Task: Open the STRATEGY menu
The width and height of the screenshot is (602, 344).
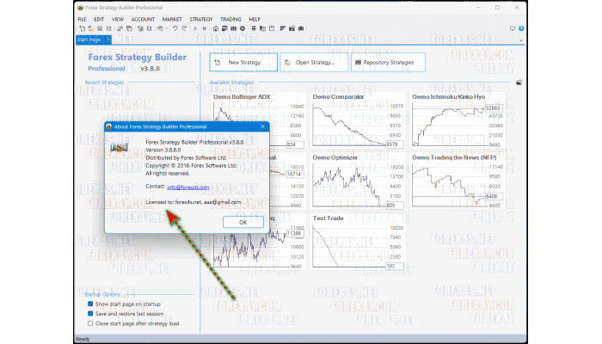Action: pos(200,19)
